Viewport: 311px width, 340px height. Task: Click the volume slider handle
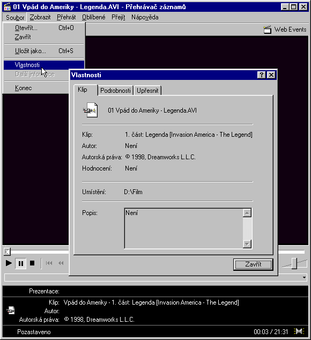[294, 263]
